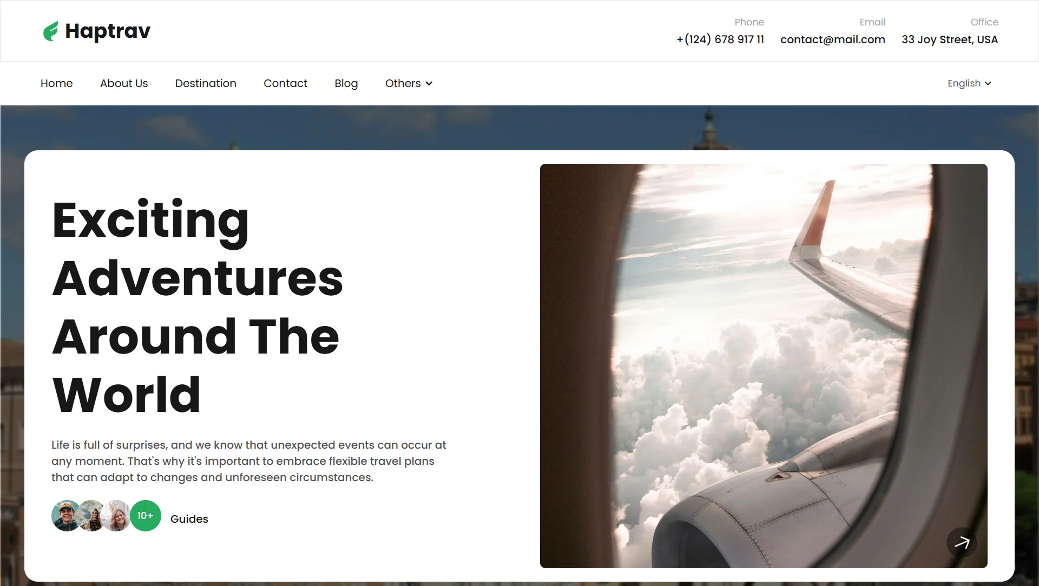
Task: Open the English language selector
Action: coord(969,83)
